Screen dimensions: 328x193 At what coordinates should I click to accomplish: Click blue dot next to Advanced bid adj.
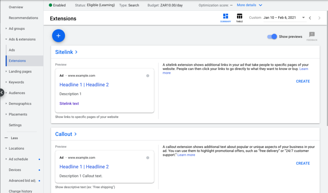39,181
